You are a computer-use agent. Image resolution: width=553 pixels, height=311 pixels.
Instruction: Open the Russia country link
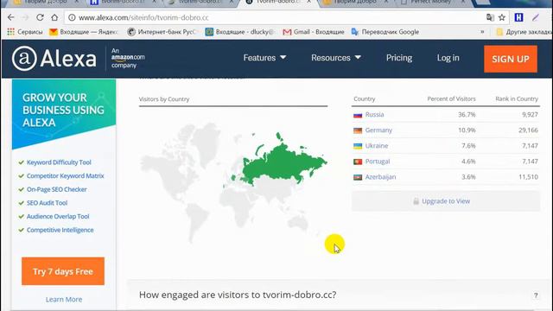click(374, 114)
